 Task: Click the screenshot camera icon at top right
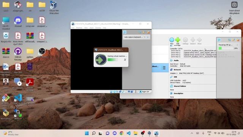coord(234,5)
